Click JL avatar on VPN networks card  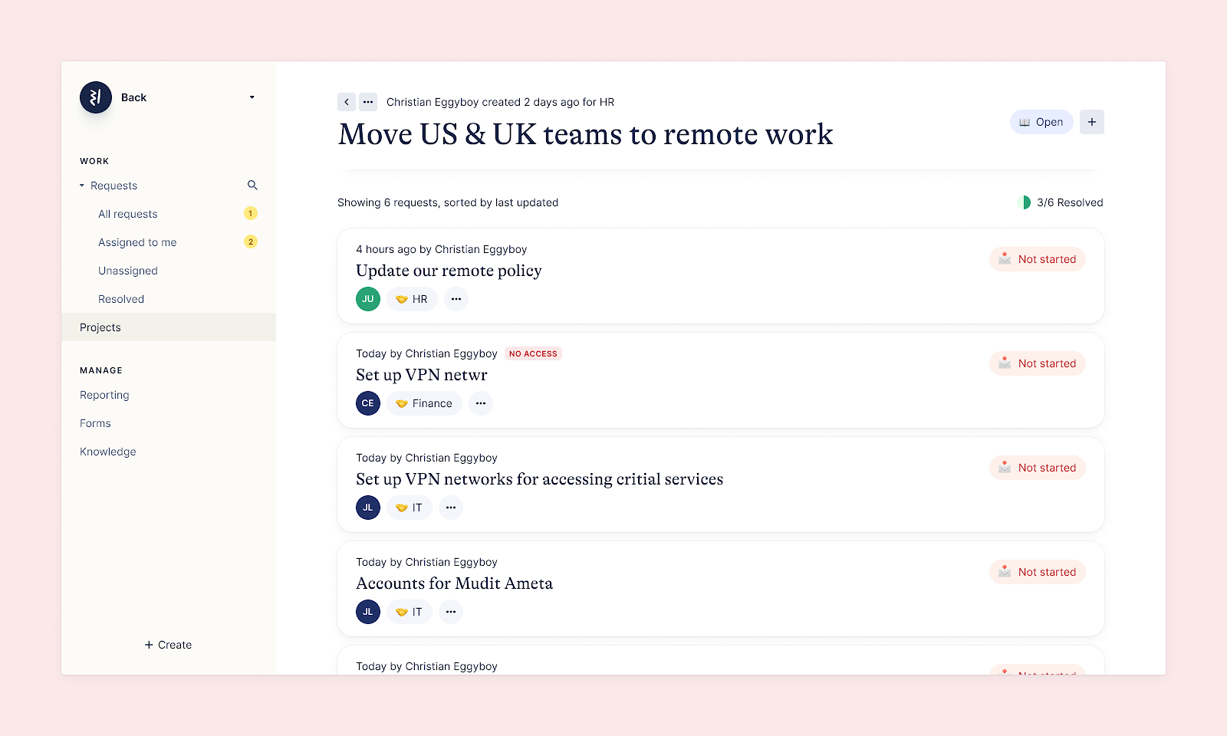[368, 508]
